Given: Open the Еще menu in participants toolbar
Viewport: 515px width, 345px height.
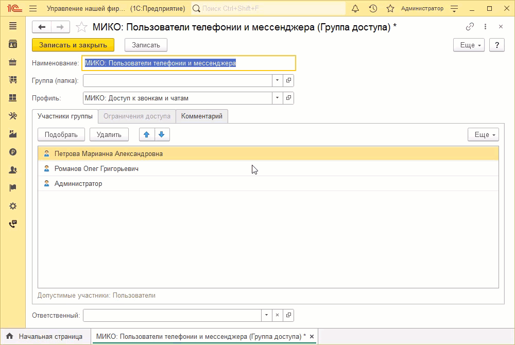Looking at the screenshot, I should coord(483,134).
